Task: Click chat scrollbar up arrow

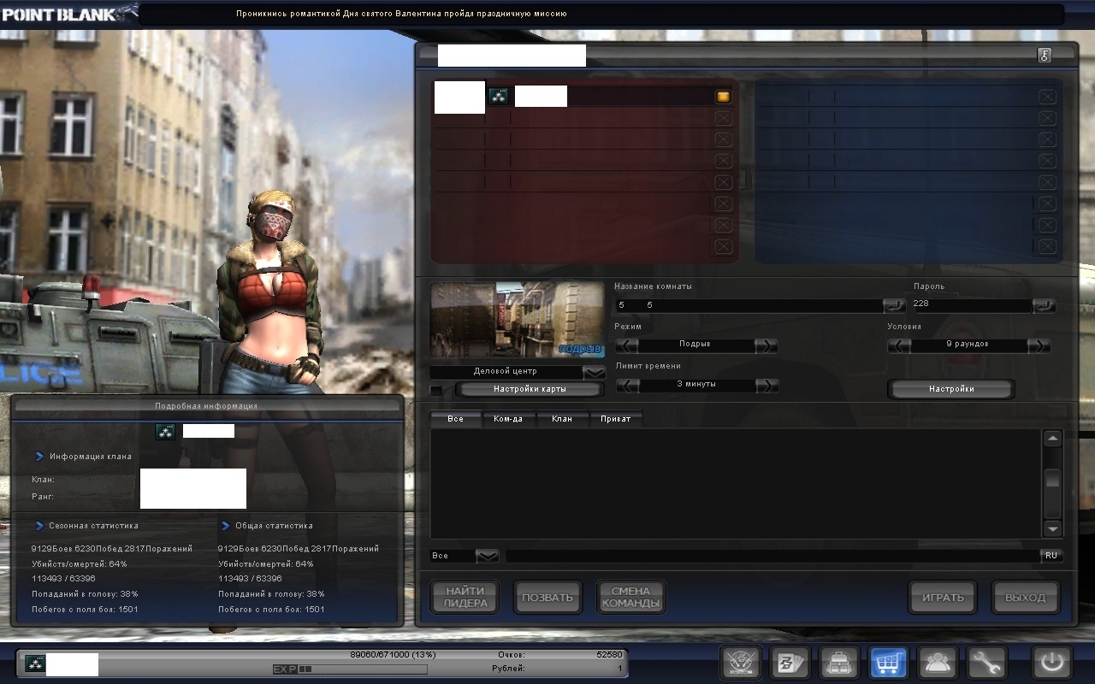Action: point(1052,438)
